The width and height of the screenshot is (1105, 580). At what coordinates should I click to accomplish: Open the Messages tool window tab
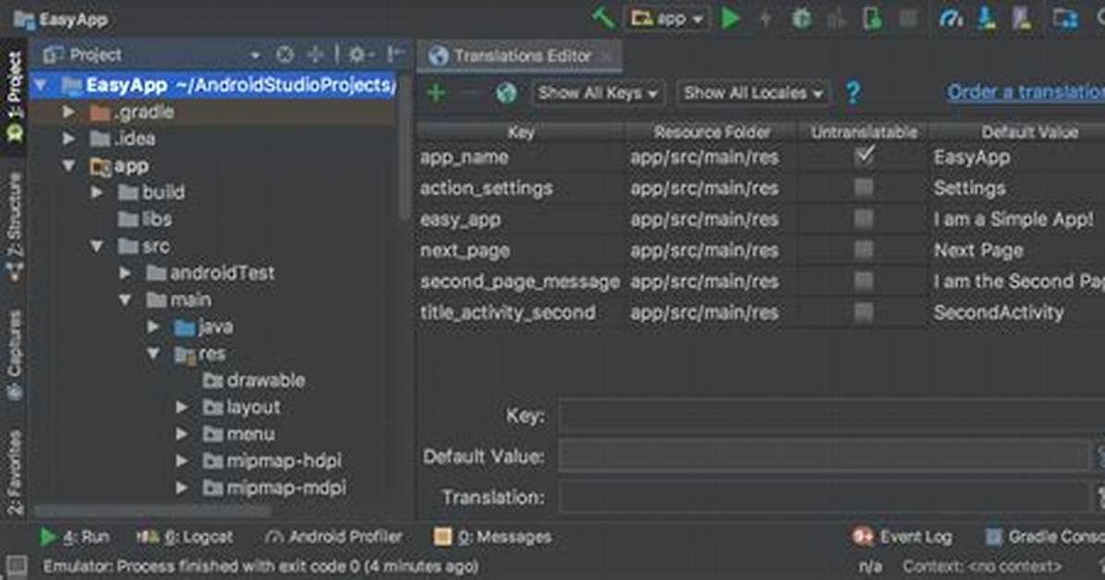492,537
